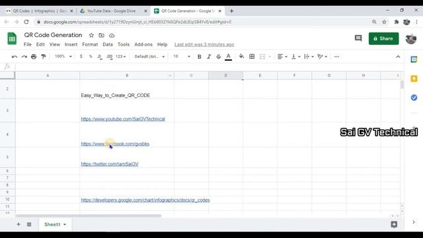This screenshot has width=423, height=238.
Task: Click the Print icon
Action: pos(34,57)
